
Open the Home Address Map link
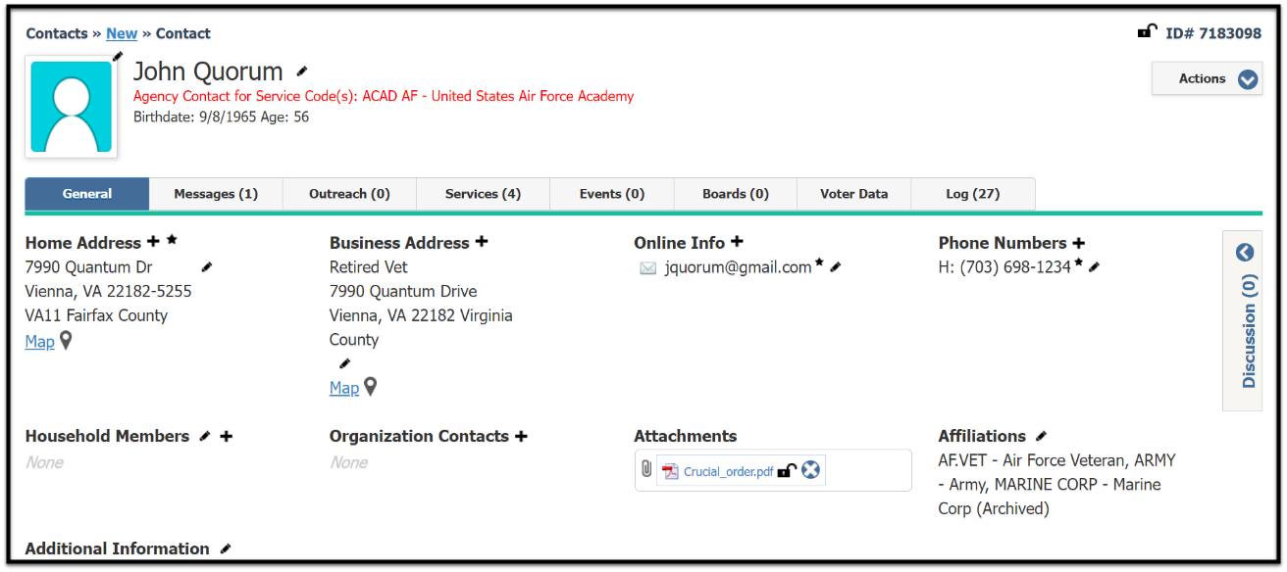tap(39, 341)
